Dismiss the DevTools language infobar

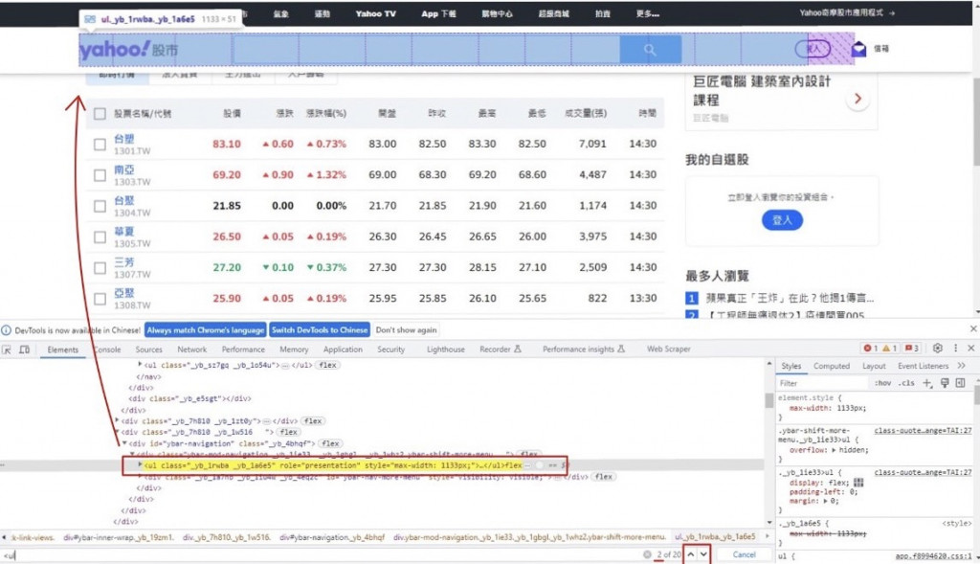tap(973, 328)
